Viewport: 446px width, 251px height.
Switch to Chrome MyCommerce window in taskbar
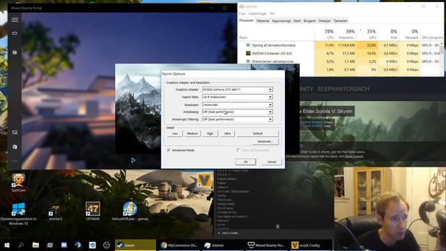[179, 245]
